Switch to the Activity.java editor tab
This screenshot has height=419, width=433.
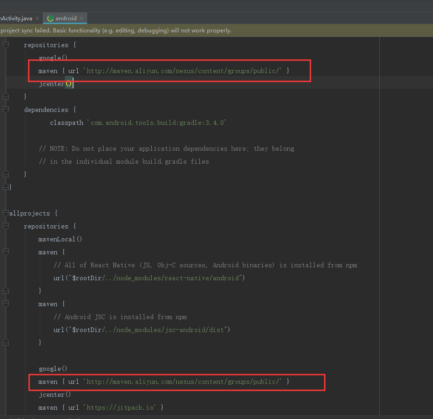(16, 18)
